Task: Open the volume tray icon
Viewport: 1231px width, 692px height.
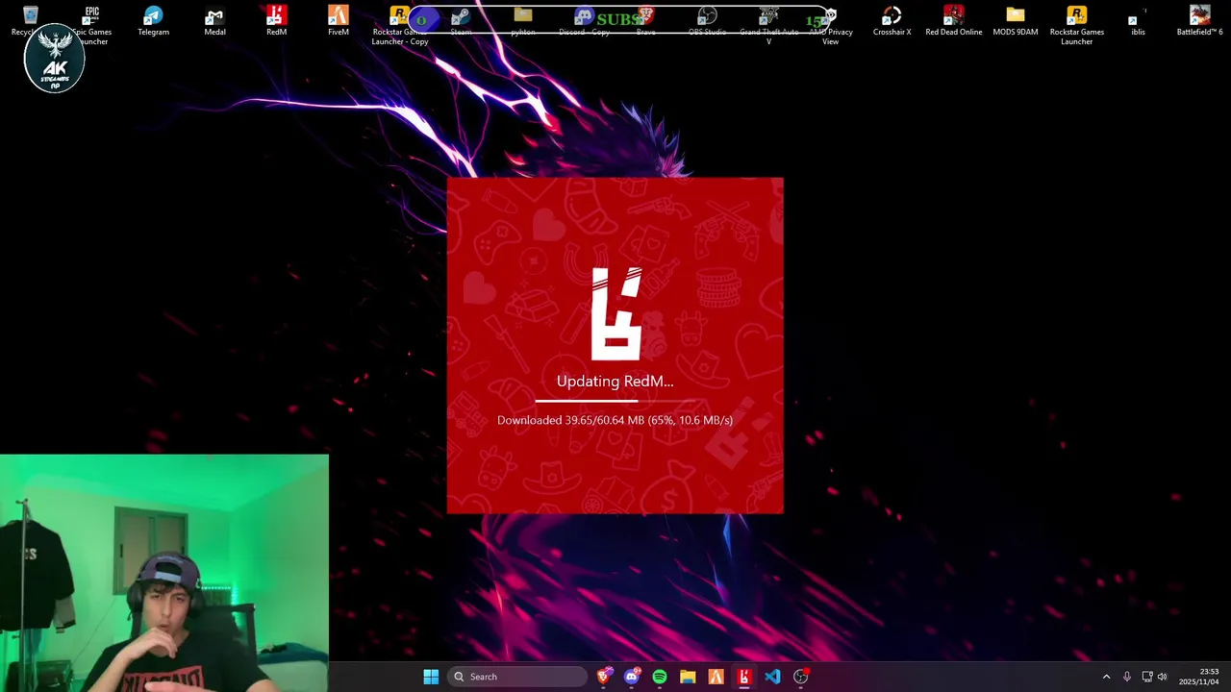Action: [1162, 677]
